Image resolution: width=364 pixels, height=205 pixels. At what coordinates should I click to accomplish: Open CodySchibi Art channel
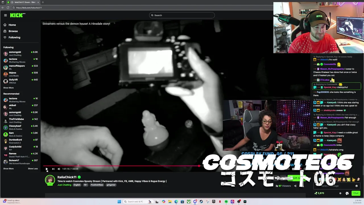coord(20,148)
